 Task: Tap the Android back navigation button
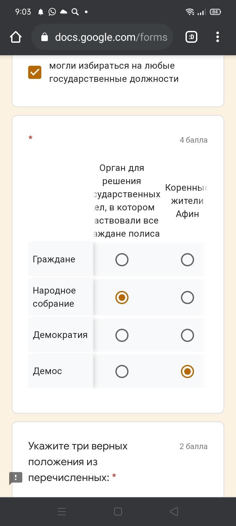click(174, 512)
